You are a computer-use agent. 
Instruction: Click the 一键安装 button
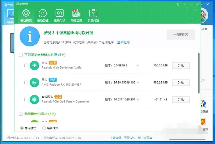coord(181,35)
